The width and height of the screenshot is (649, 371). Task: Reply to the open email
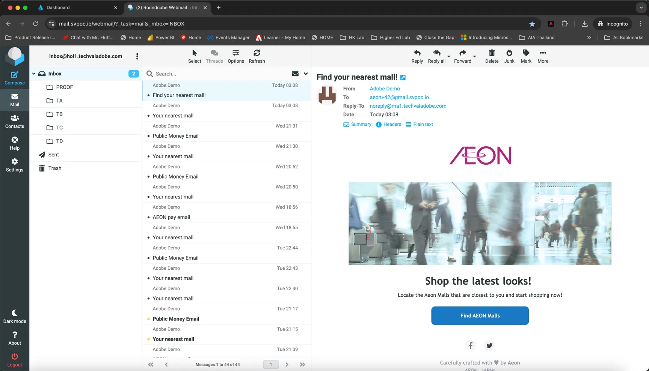[x=417, y=56]
